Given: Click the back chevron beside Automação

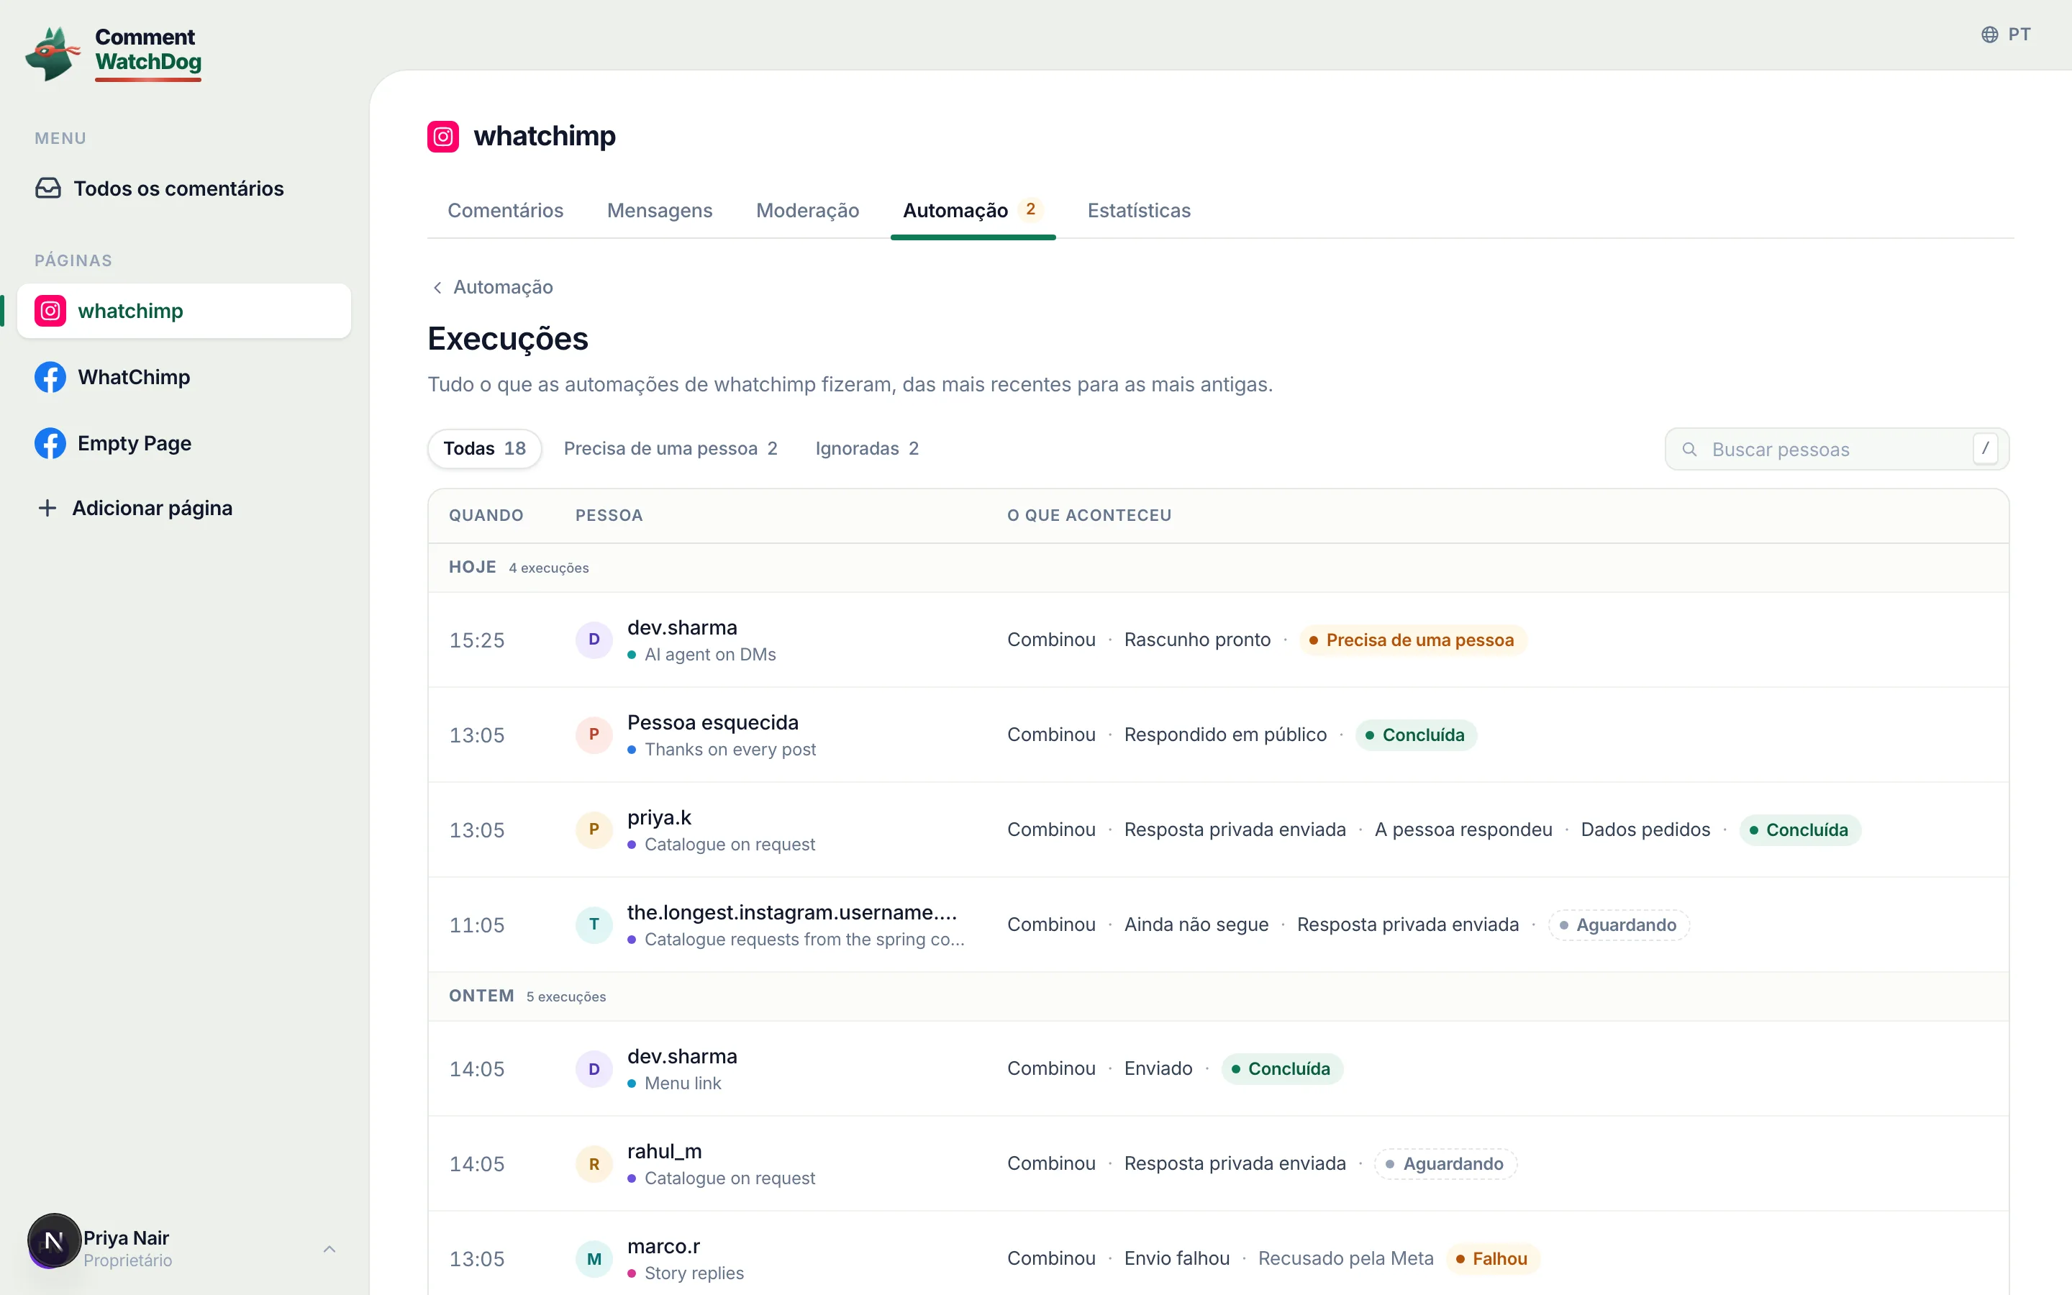Looking at the screenshot, I should click(437, 288).
